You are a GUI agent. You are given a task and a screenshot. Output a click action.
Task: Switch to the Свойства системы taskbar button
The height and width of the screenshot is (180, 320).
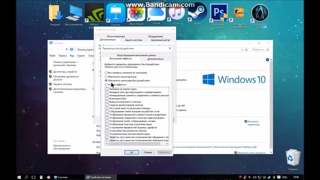pyautogui.click(x=100, y=177)
